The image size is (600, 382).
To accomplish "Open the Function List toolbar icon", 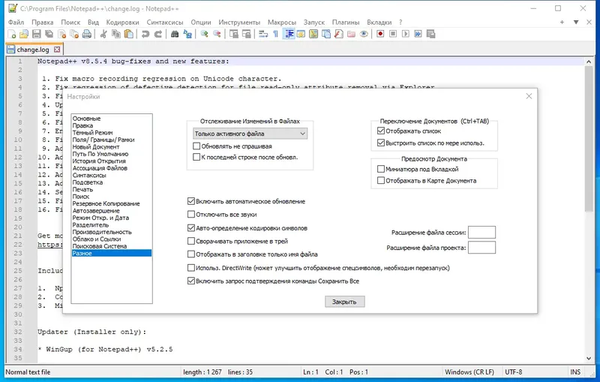I will (339, 34).
